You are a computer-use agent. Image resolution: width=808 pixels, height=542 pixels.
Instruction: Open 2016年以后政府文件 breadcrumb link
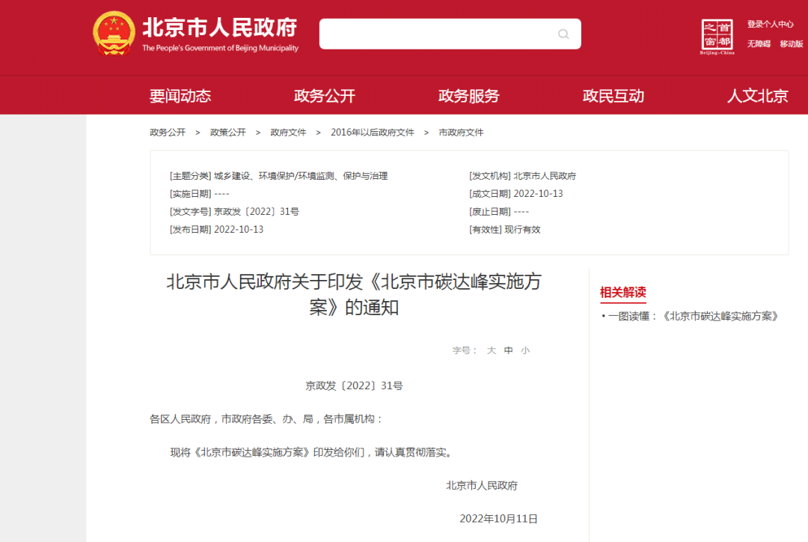(x=373, y=133)
